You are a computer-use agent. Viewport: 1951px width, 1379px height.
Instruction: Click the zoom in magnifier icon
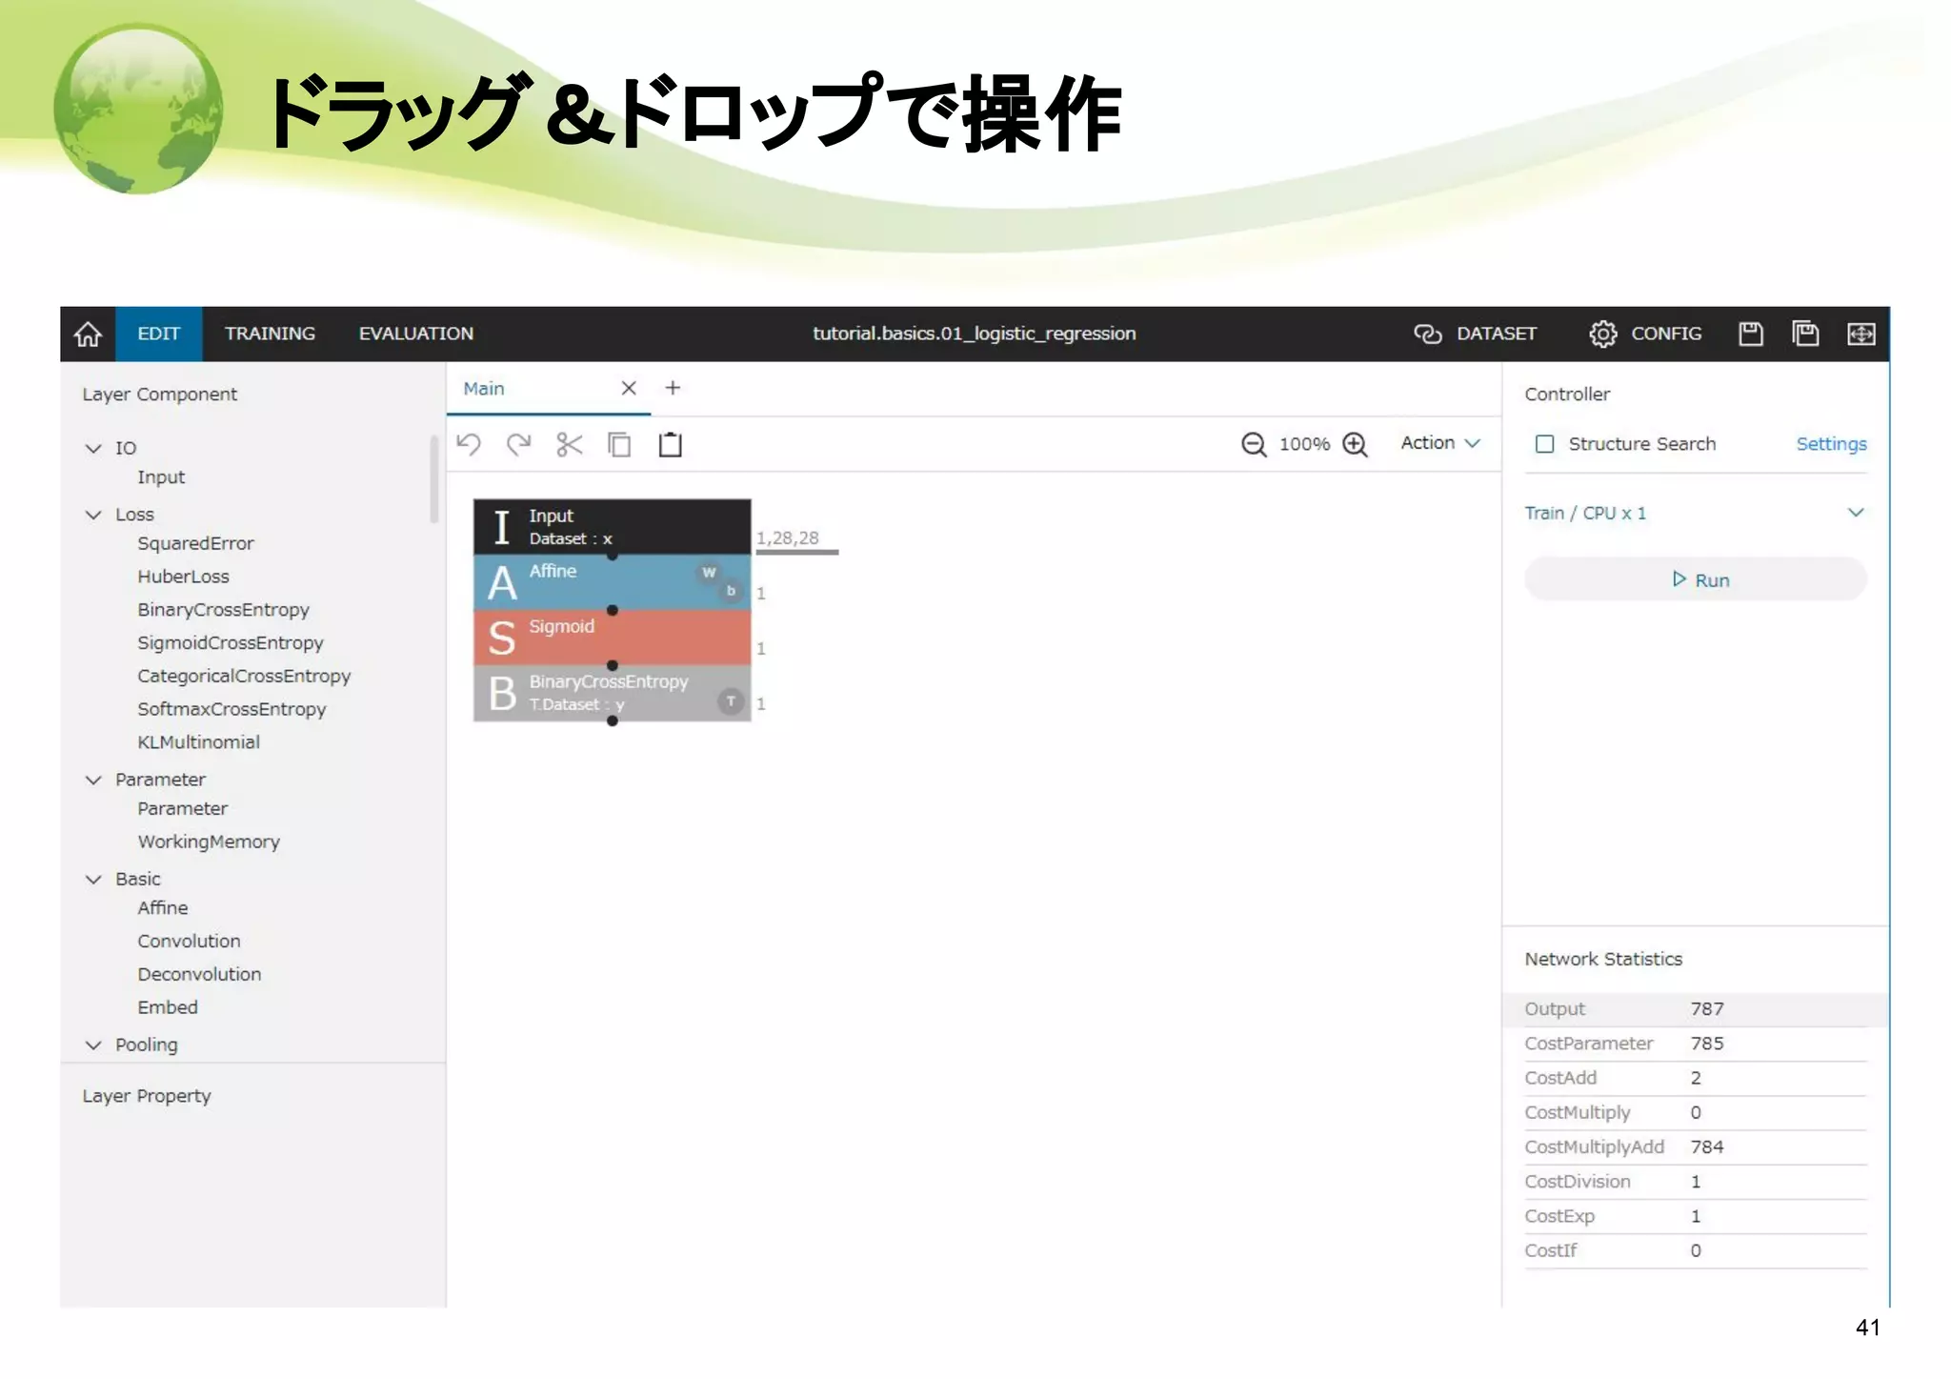point(1355,444)
